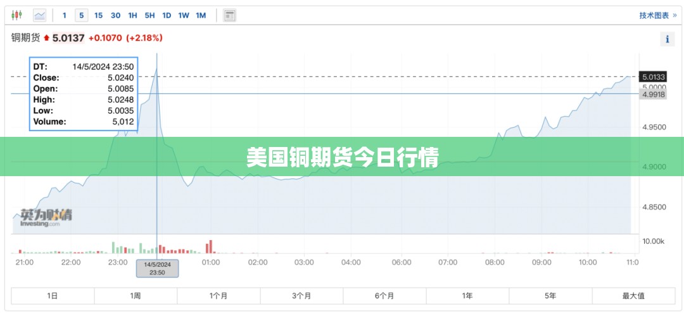Screen dimensions: 684x313
Task: Click the Low 5.0035 tooltip value
Action: click(x=120, y=111)
